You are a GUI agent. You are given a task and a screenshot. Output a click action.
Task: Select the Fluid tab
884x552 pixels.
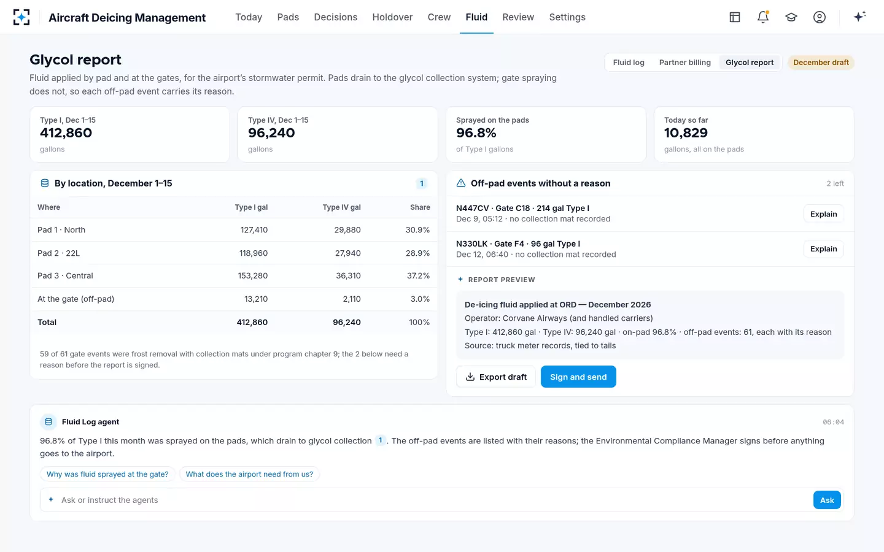476,17
